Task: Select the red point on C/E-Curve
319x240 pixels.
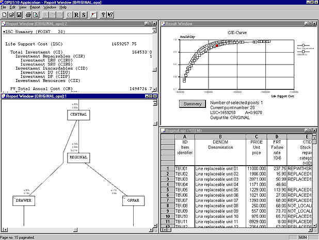Action: tap(217, 45)
